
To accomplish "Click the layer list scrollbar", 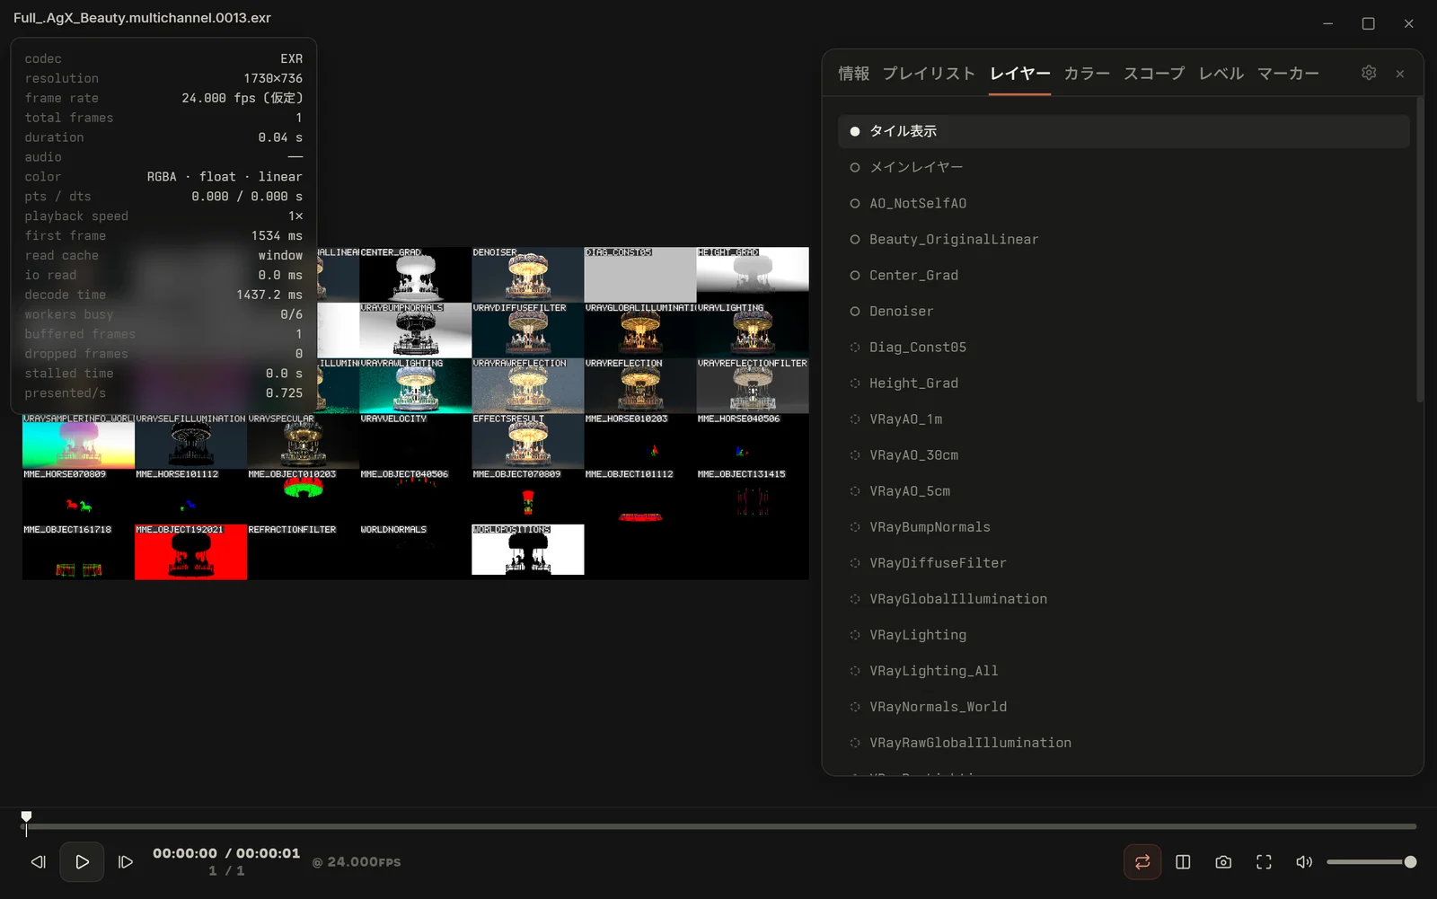I will 1420,250.
